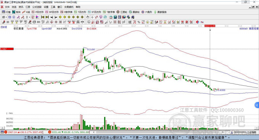Image resolution: width=259 pixels, height=140 pixels.
Task: Open 赢家服务 with dollar sign icon
Action: point(160,12)
